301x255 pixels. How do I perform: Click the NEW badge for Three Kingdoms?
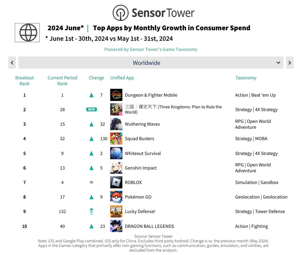point(91,110)
